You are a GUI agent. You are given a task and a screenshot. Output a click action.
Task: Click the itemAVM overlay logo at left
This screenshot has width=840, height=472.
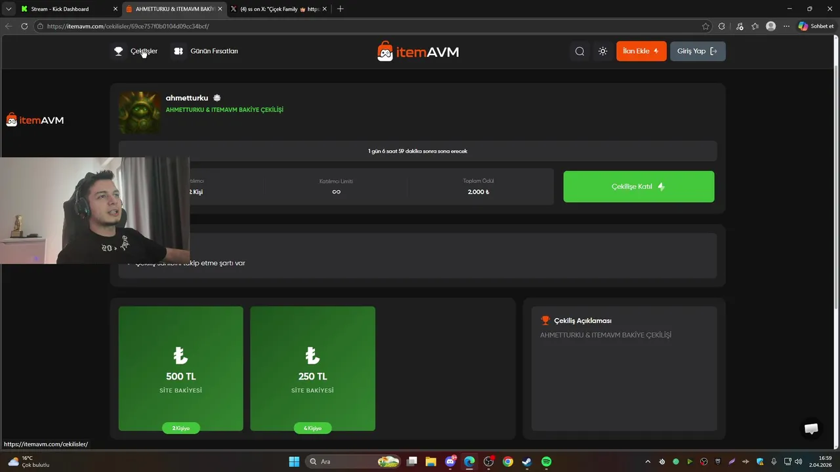point(35,120)
